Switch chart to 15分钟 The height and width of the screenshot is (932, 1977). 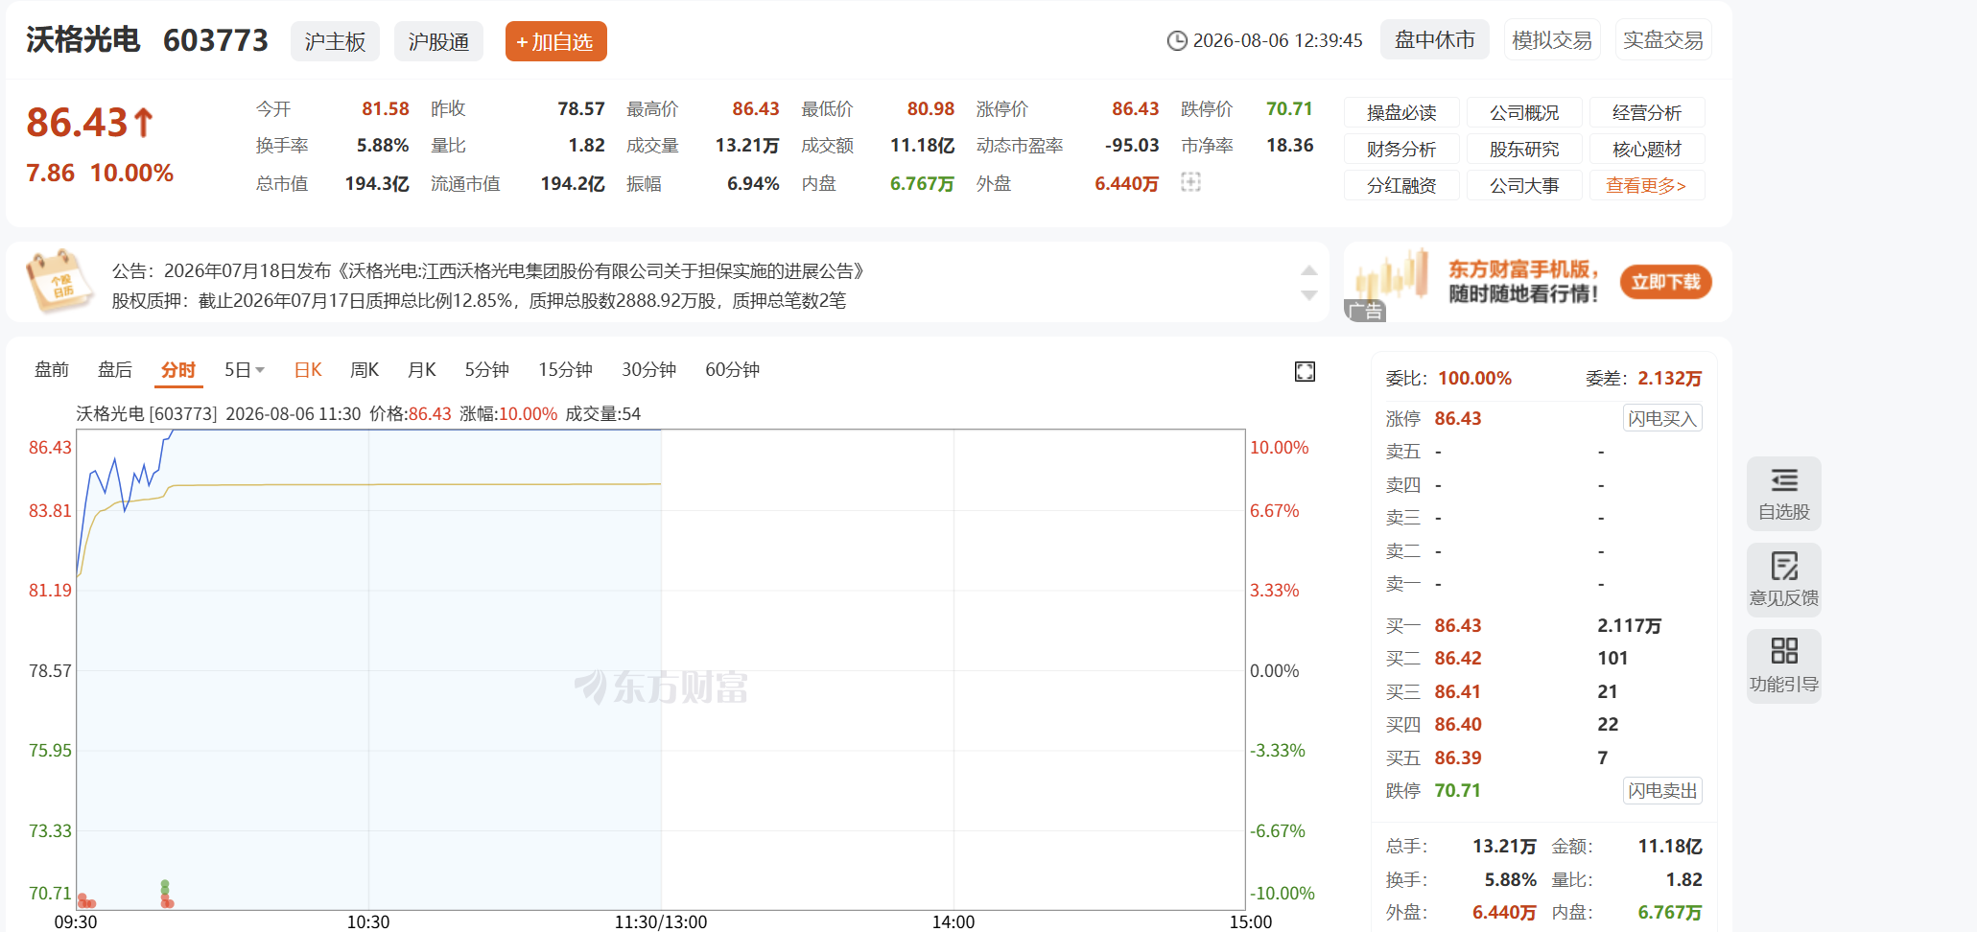(566, 370)
